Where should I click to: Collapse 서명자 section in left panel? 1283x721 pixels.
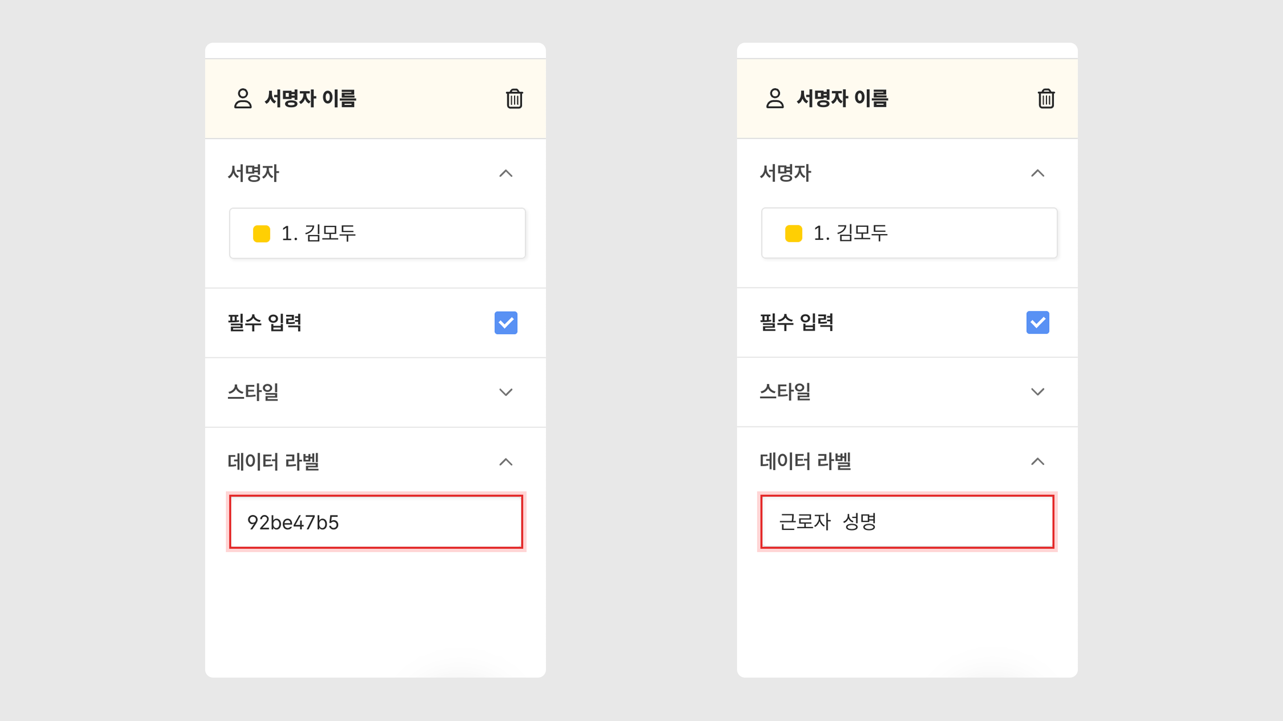506,173
